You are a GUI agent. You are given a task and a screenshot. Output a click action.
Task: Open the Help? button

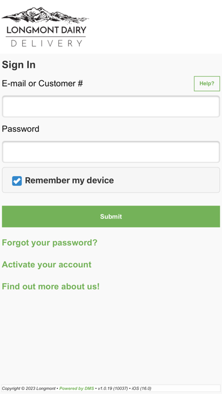(x=207, y=83)
